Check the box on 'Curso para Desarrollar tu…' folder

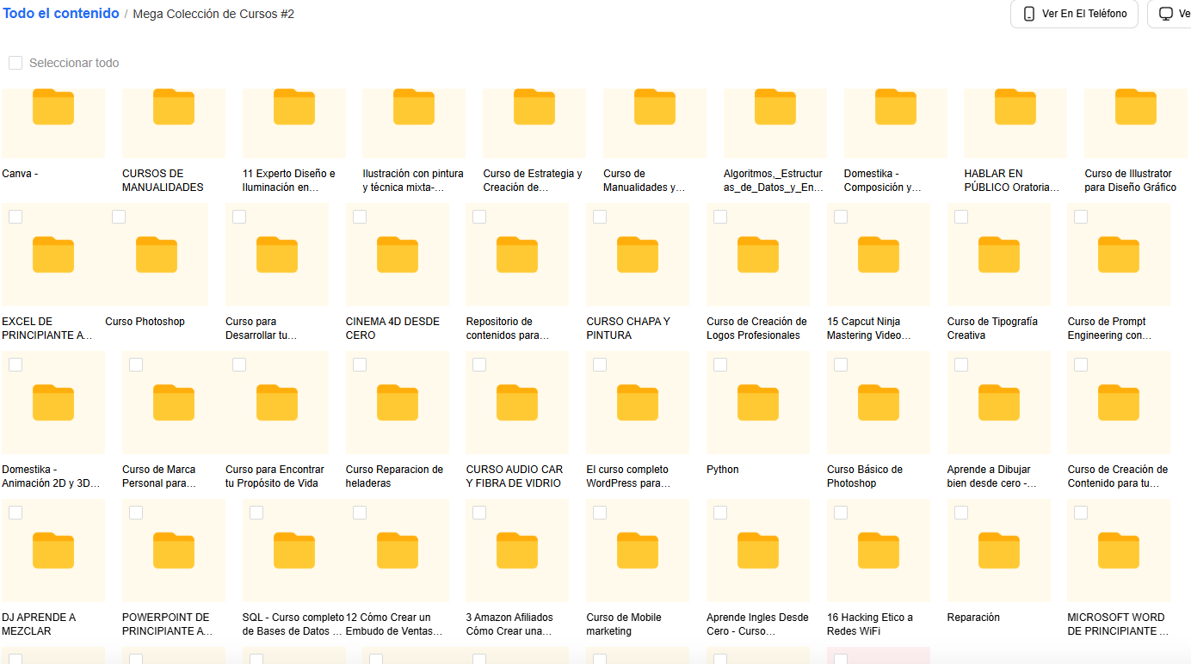pos(239,217)
